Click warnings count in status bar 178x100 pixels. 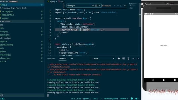pos(4,99)
